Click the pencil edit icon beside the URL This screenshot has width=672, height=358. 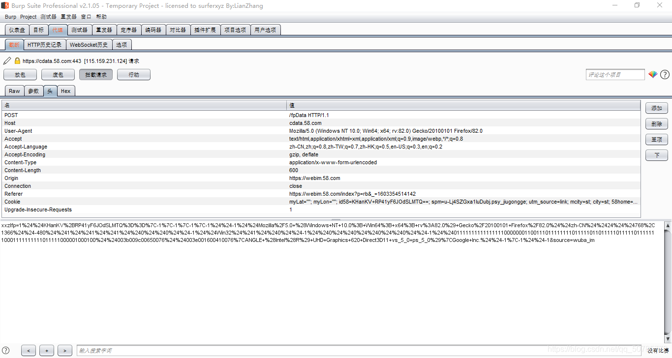click(x=7, y=61)
